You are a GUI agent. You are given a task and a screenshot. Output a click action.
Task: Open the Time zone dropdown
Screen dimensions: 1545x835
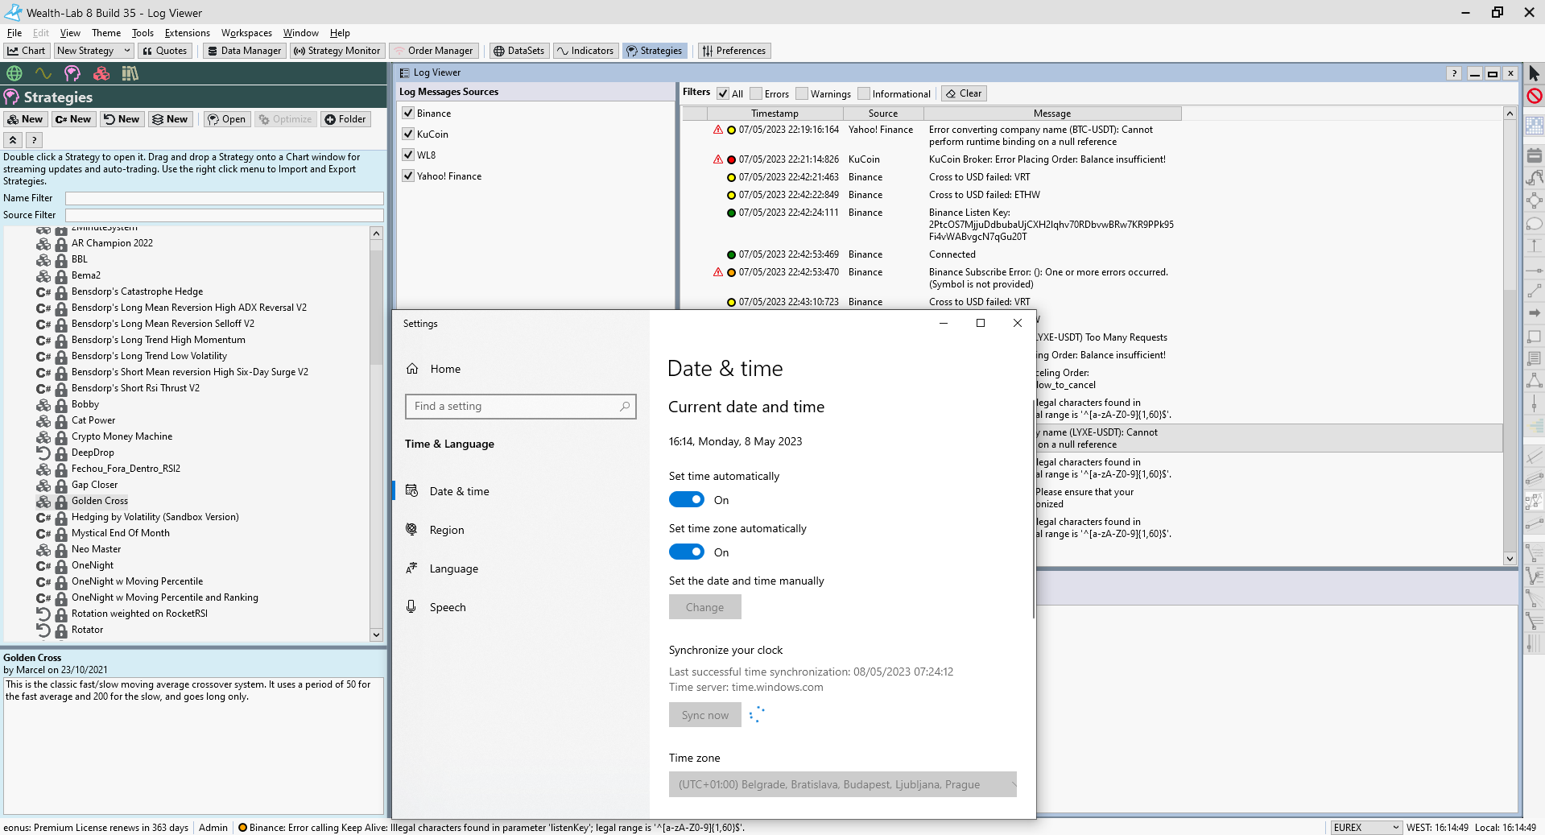[841, 784]
